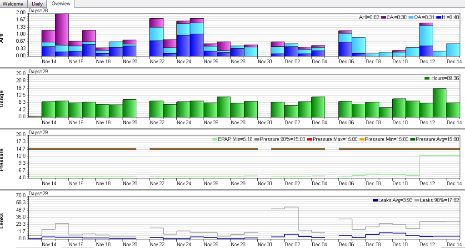Click the EPAP Min legend swatch
Image resolution: width=465 pixels, height=248 pixels.
pyautogui.click(x=215, y=139)
